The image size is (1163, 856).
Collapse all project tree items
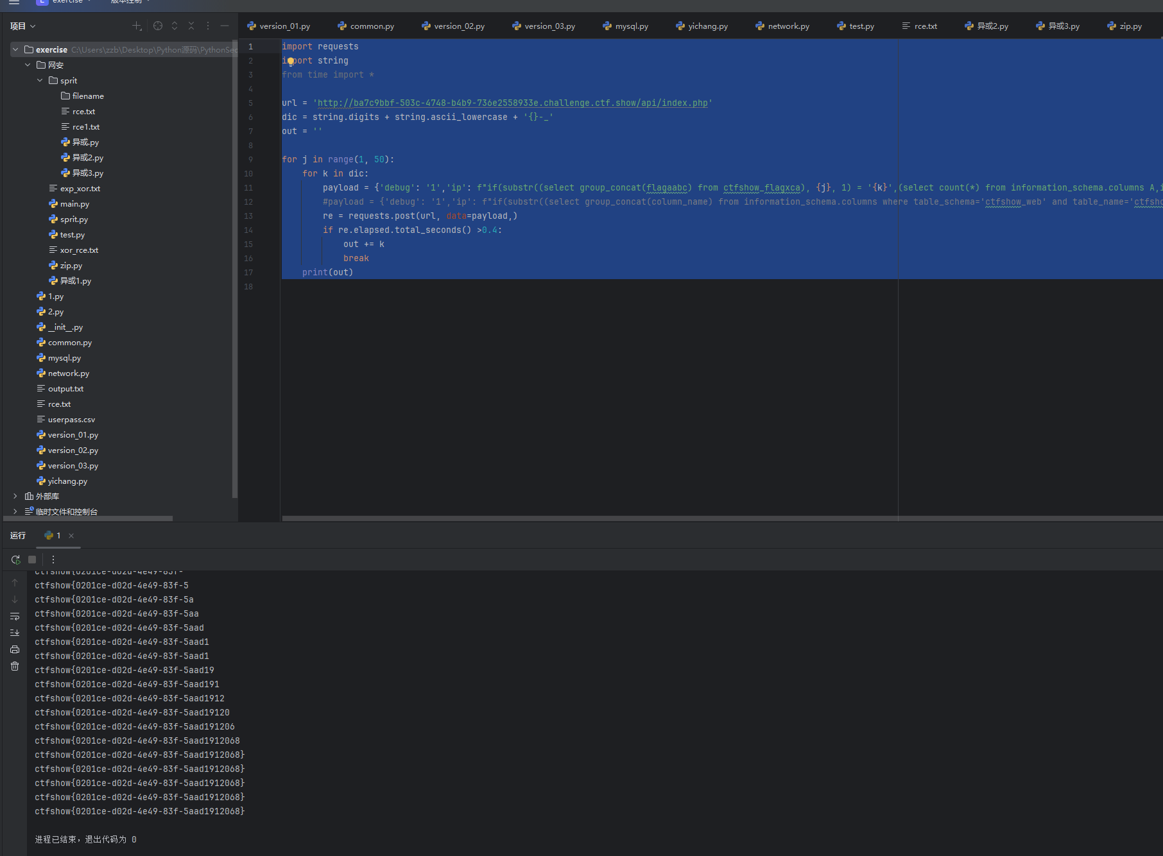tap(191, 26)
